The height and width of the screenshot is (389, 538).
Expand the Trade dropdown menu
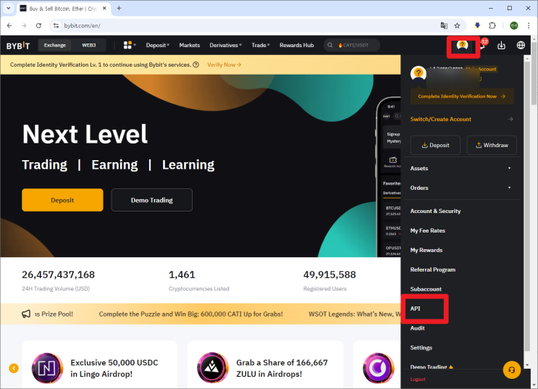tap(261, 45)
